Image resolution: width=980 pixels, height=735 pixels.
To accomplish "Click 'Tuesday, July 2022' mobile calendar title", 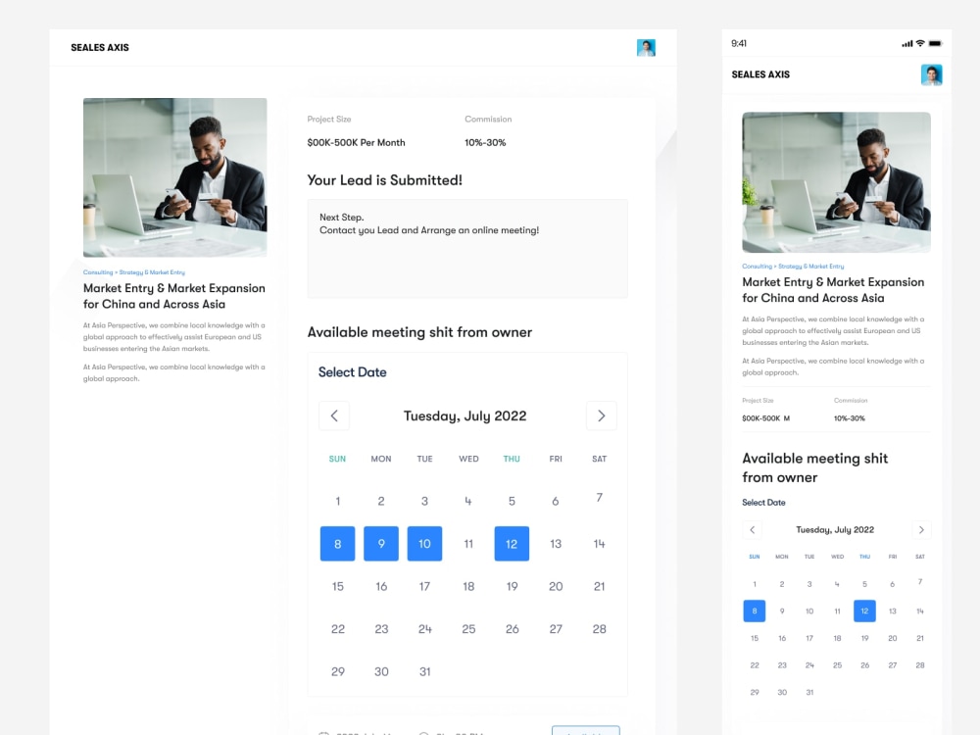I will pos(835,529).
